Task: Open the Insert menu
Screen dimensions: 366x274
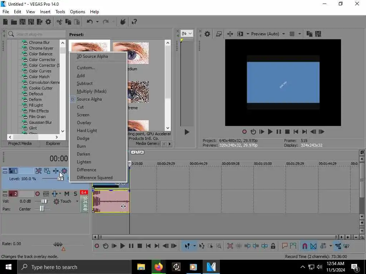Action: [45, 12]
